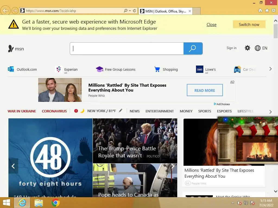Go to the previous carousel slide
278x208 pixels.
click(x=13, y=166)
